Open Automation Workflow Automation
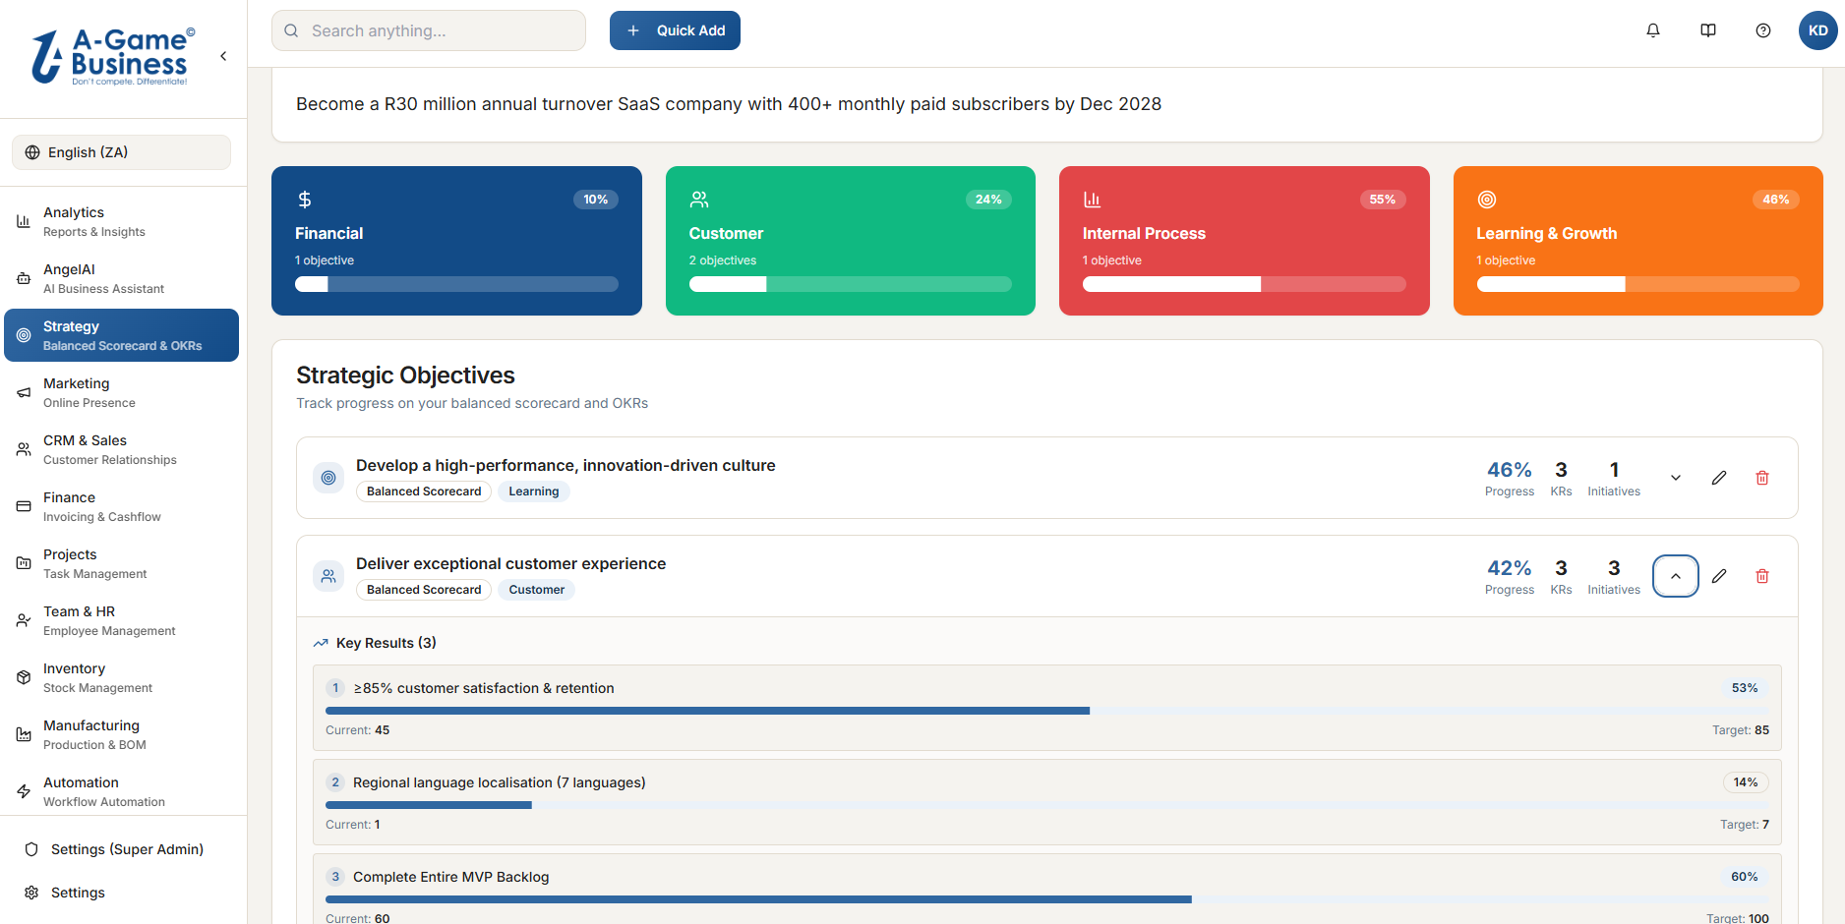This screenshot has width=1845, height=924. click(121, 792)
